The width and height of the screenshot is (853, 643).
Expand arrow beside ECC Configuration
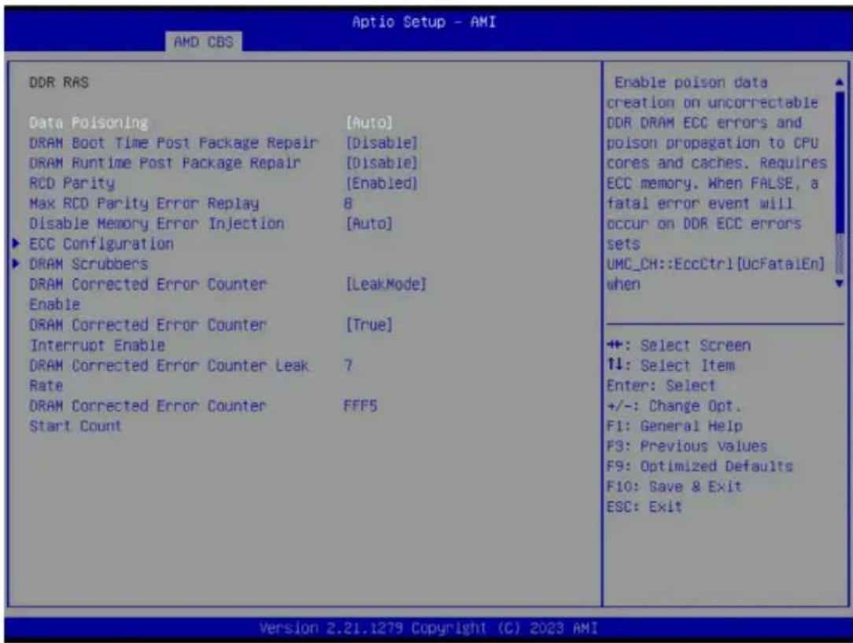point(17,244)
